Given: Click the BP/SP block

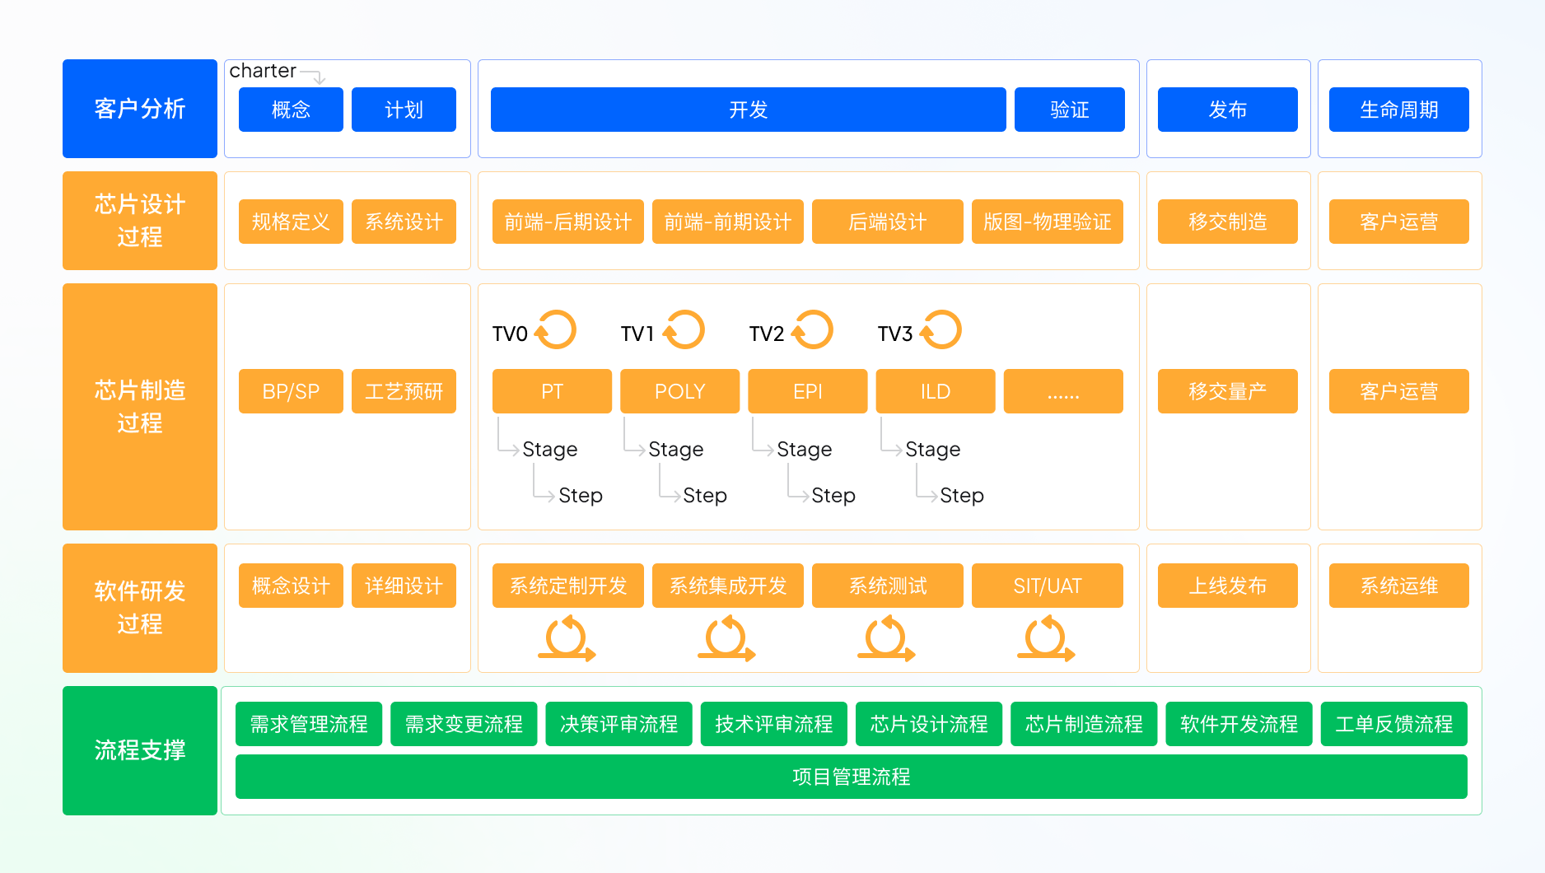Looking at the screenshot, I should 291,391.
